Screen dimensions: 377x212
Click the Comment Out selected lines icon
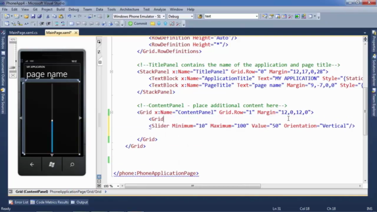coord(57,24)
